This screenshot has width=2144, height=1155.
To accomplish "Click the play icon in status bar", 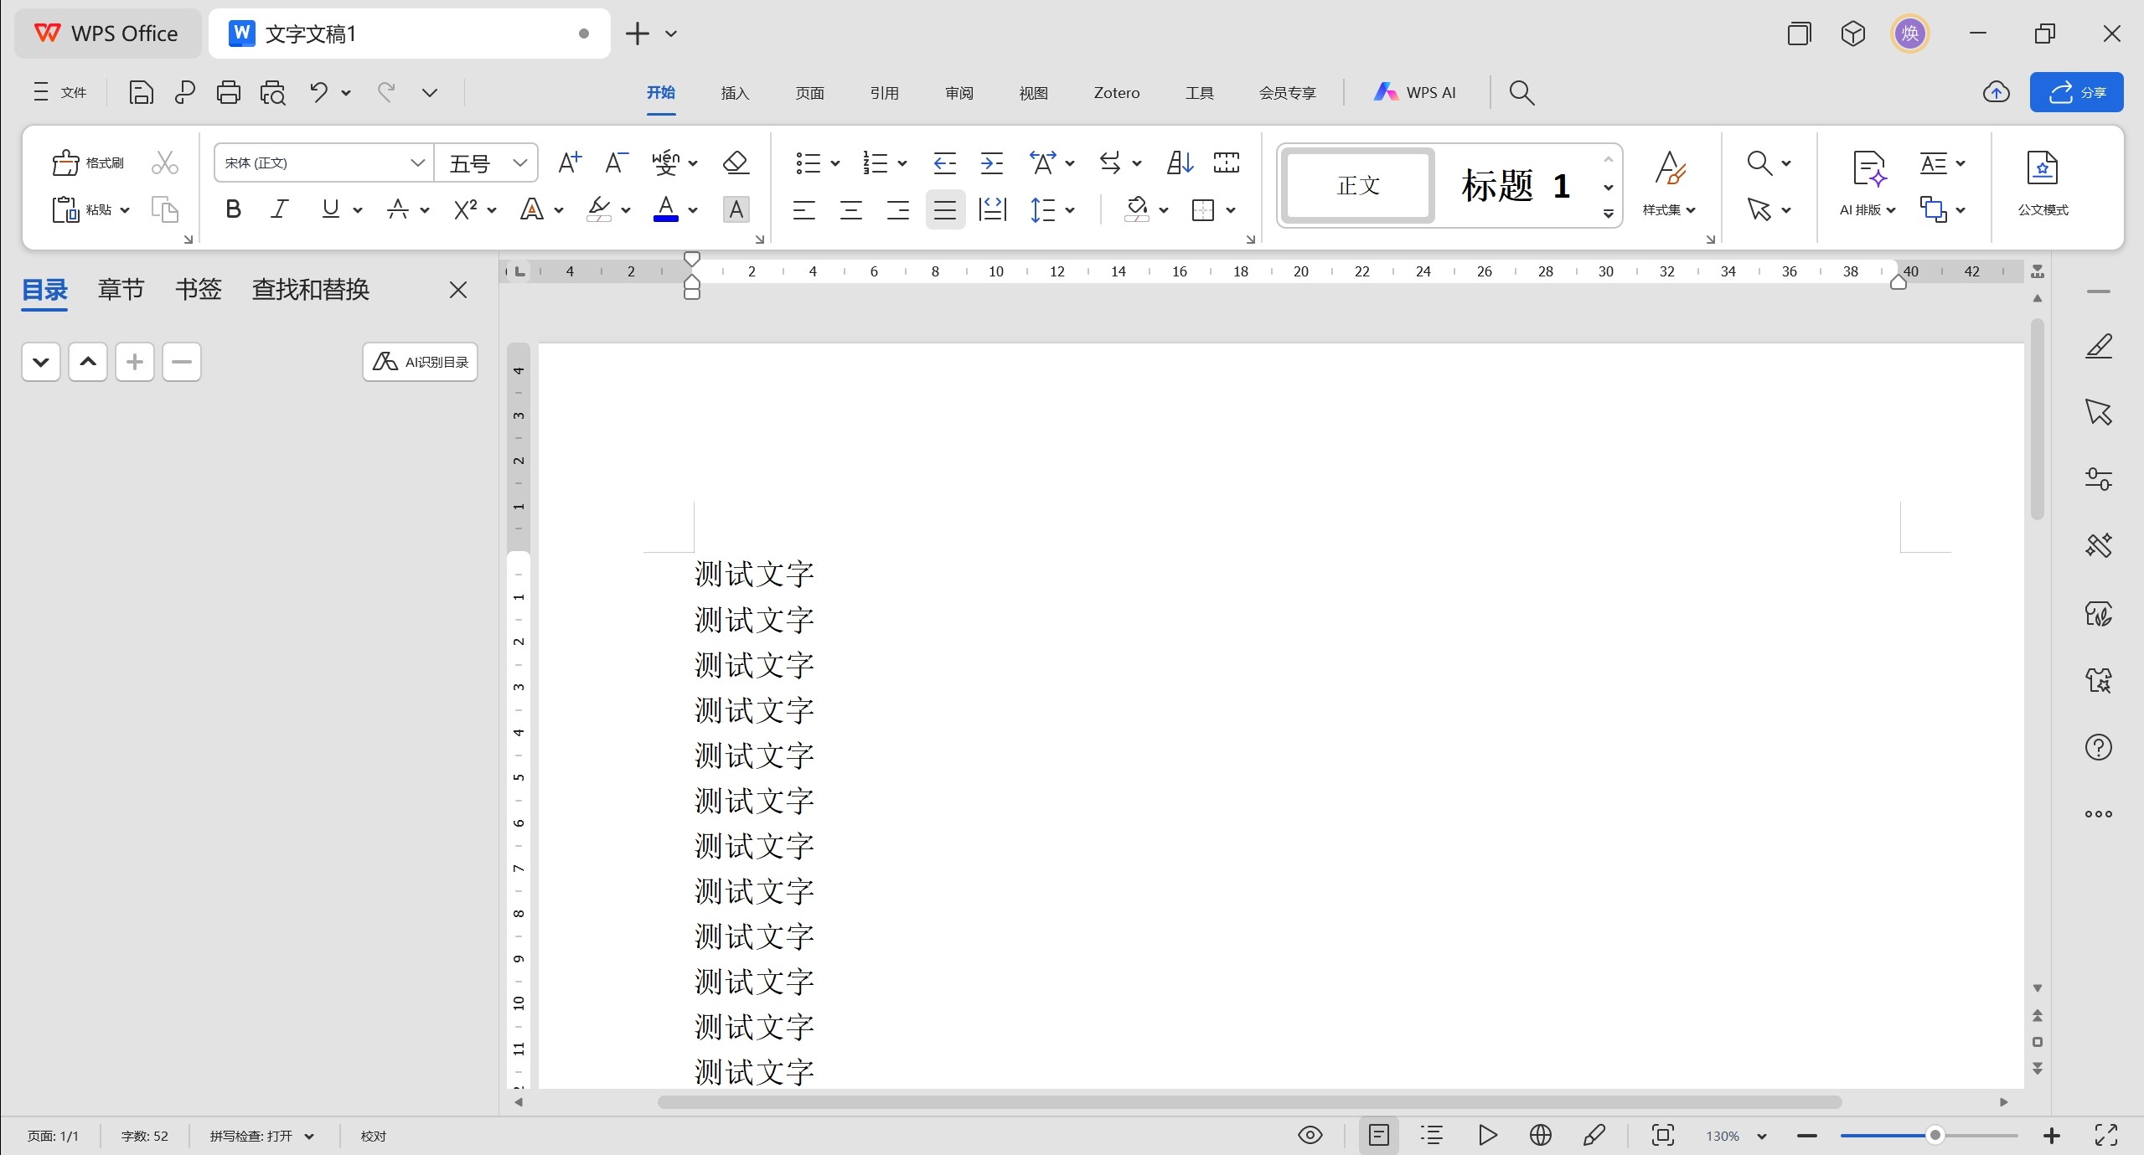I will tap(1488, 1136).
